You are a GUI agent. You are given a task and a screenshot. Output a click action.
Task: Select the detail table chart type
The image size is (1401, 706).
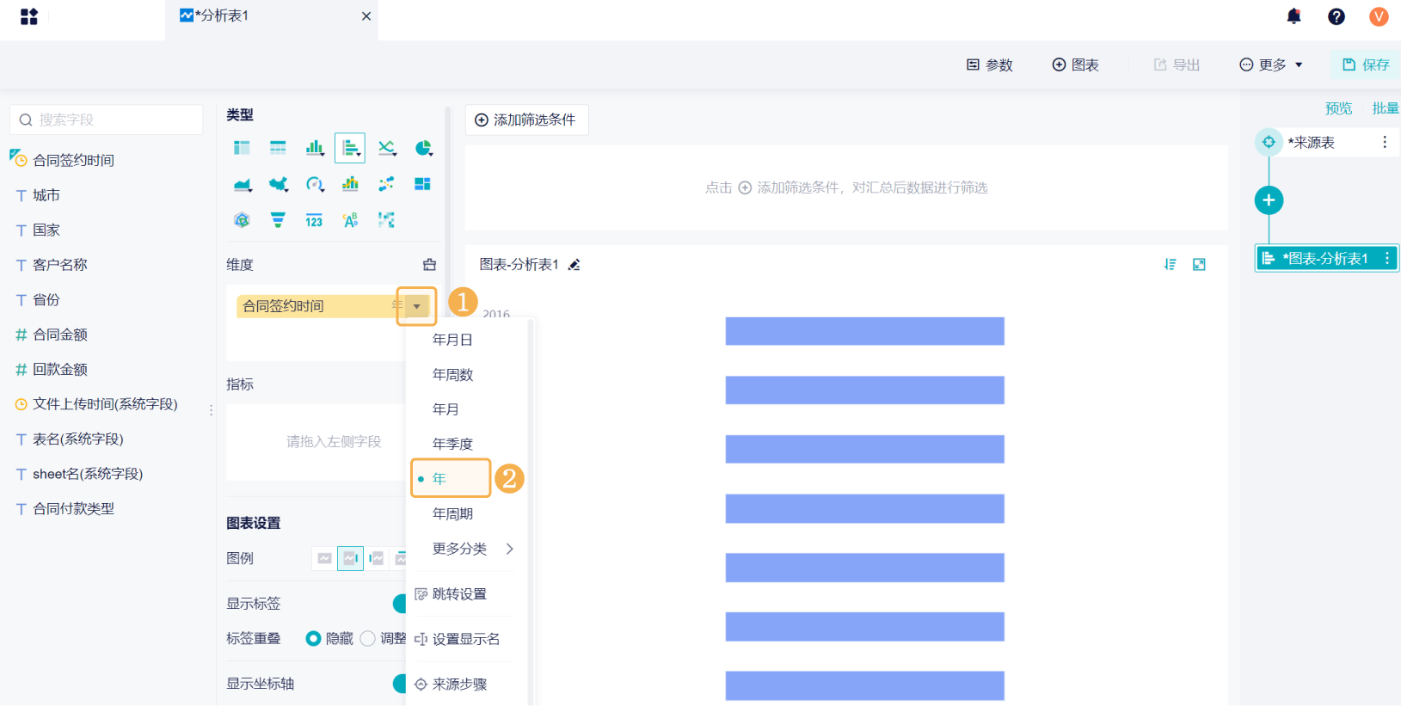tap(278, 148)
